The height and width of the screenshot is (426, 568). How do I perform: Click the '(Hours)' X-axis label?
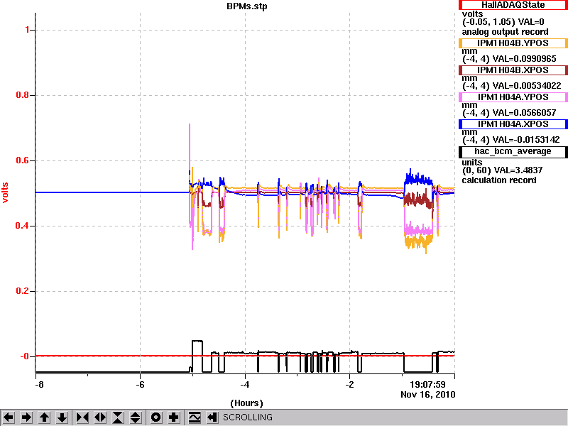246,403
